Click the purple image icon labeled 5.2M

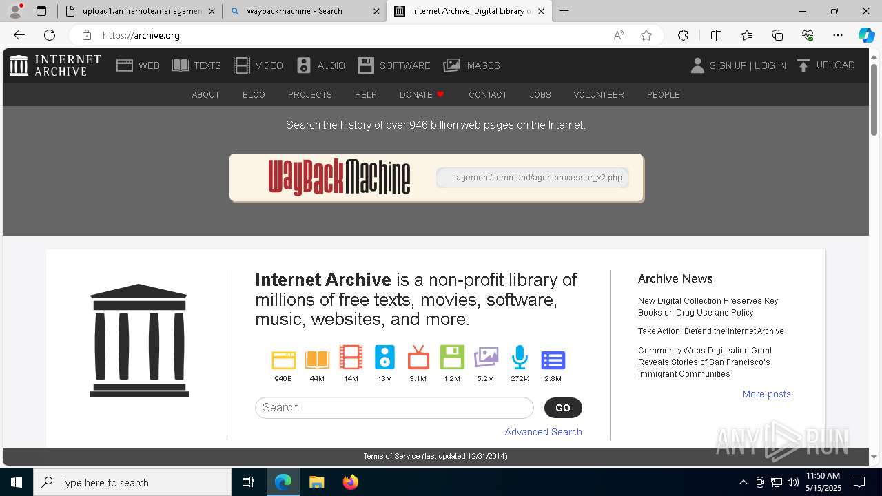click(x=486, y=358)
